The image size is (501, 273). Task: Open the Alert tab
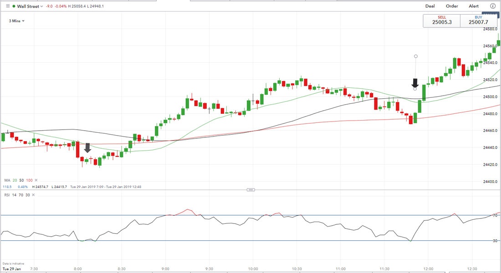tap(474, 6)
